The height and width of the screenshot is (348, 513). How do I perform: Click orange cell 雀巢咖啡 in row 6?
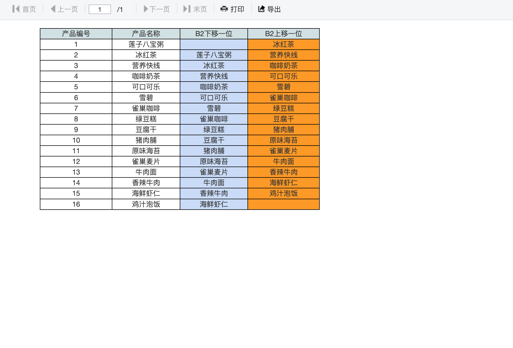(284, 98)
